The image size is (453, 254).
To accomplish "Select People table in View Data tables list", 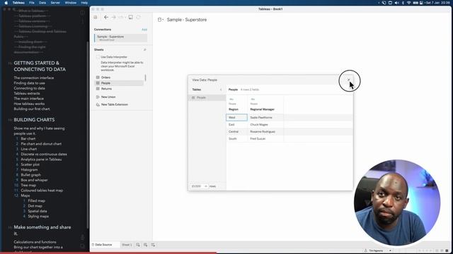I will click(x=207, y=97).
